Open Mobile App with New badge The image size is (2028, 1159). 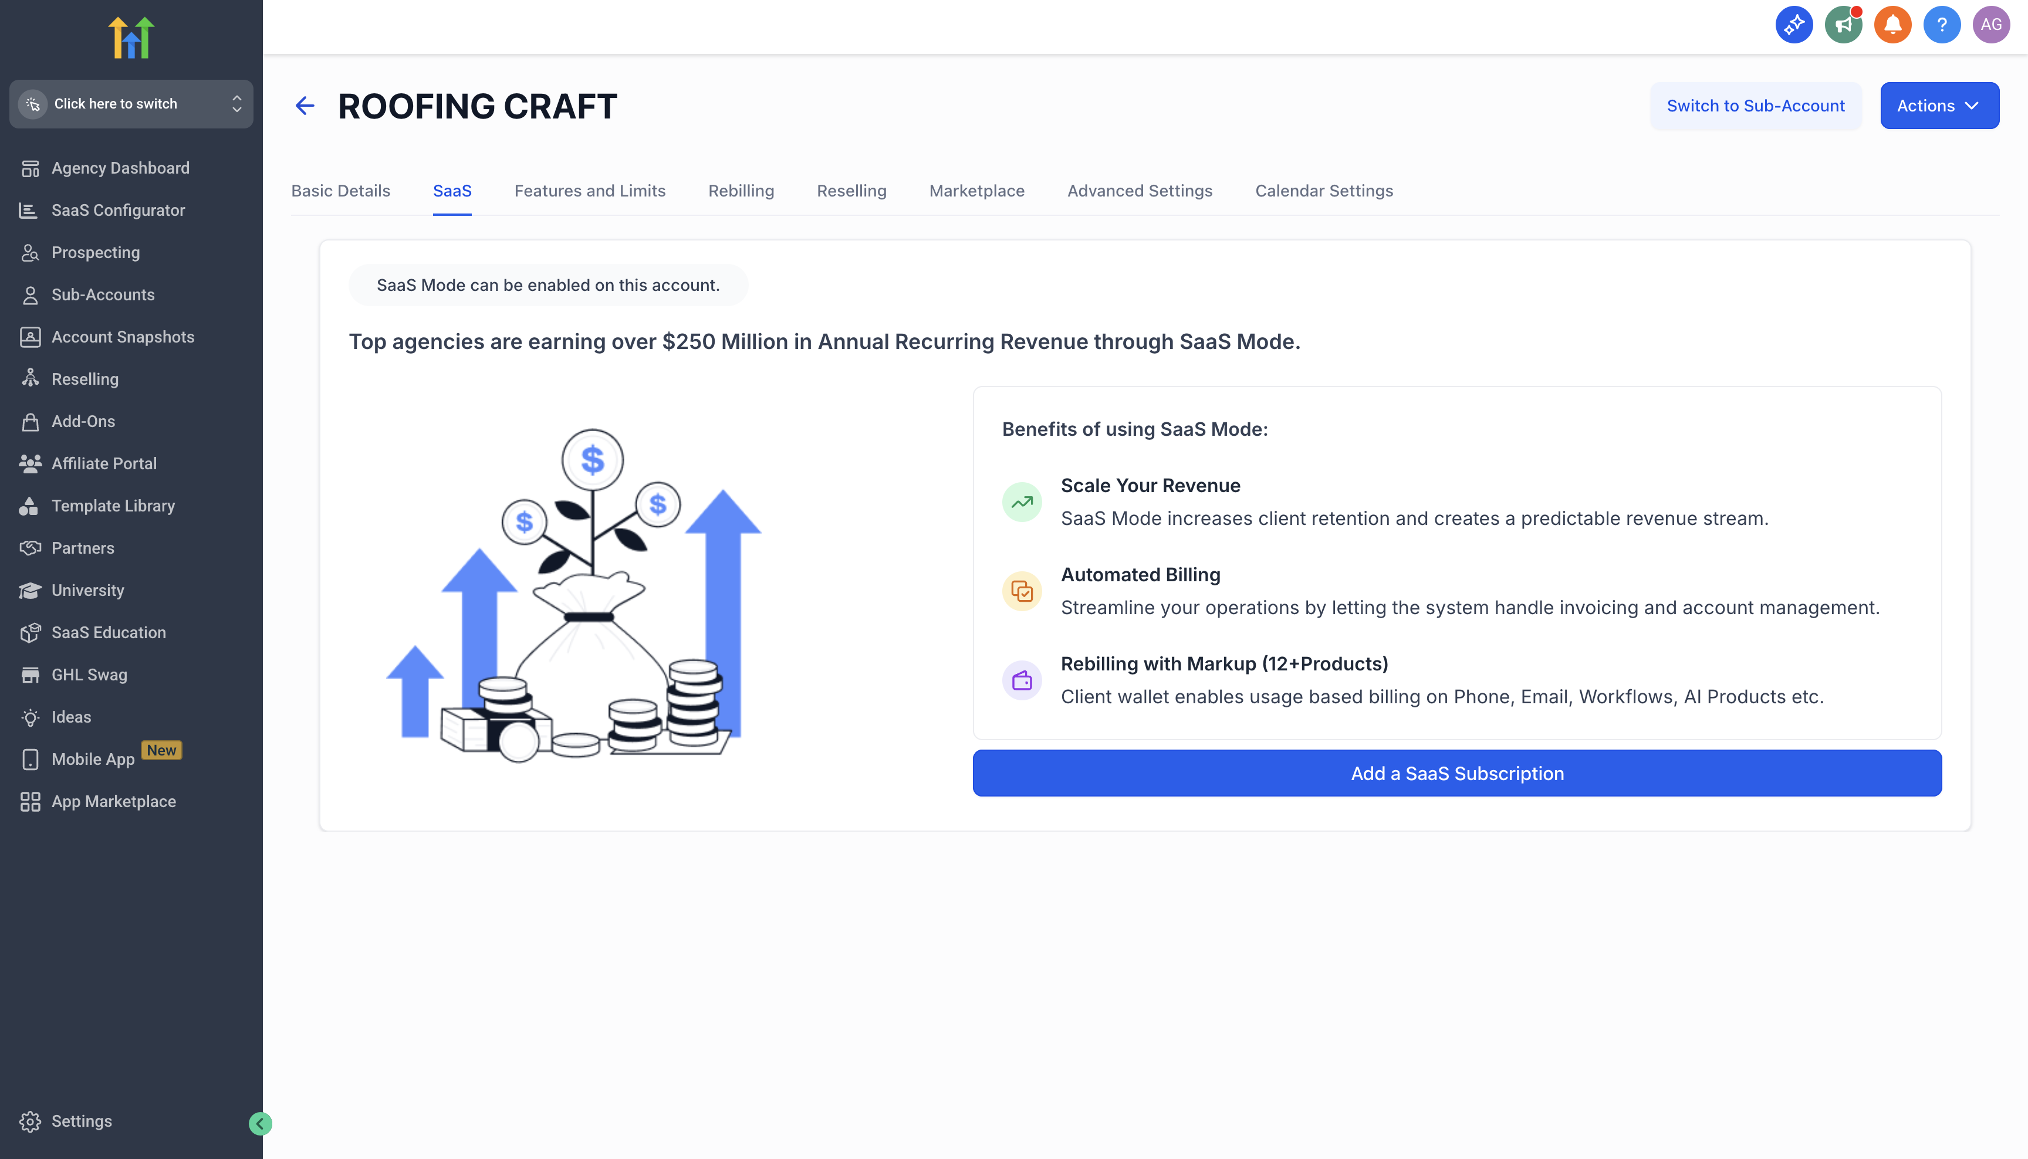[x=92, y=760]
